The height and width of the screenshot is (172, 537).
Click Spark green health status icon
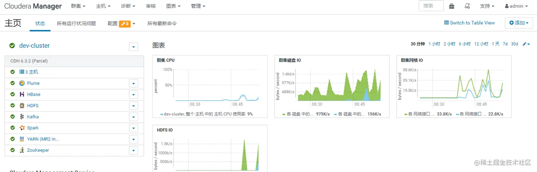[12, 128]
